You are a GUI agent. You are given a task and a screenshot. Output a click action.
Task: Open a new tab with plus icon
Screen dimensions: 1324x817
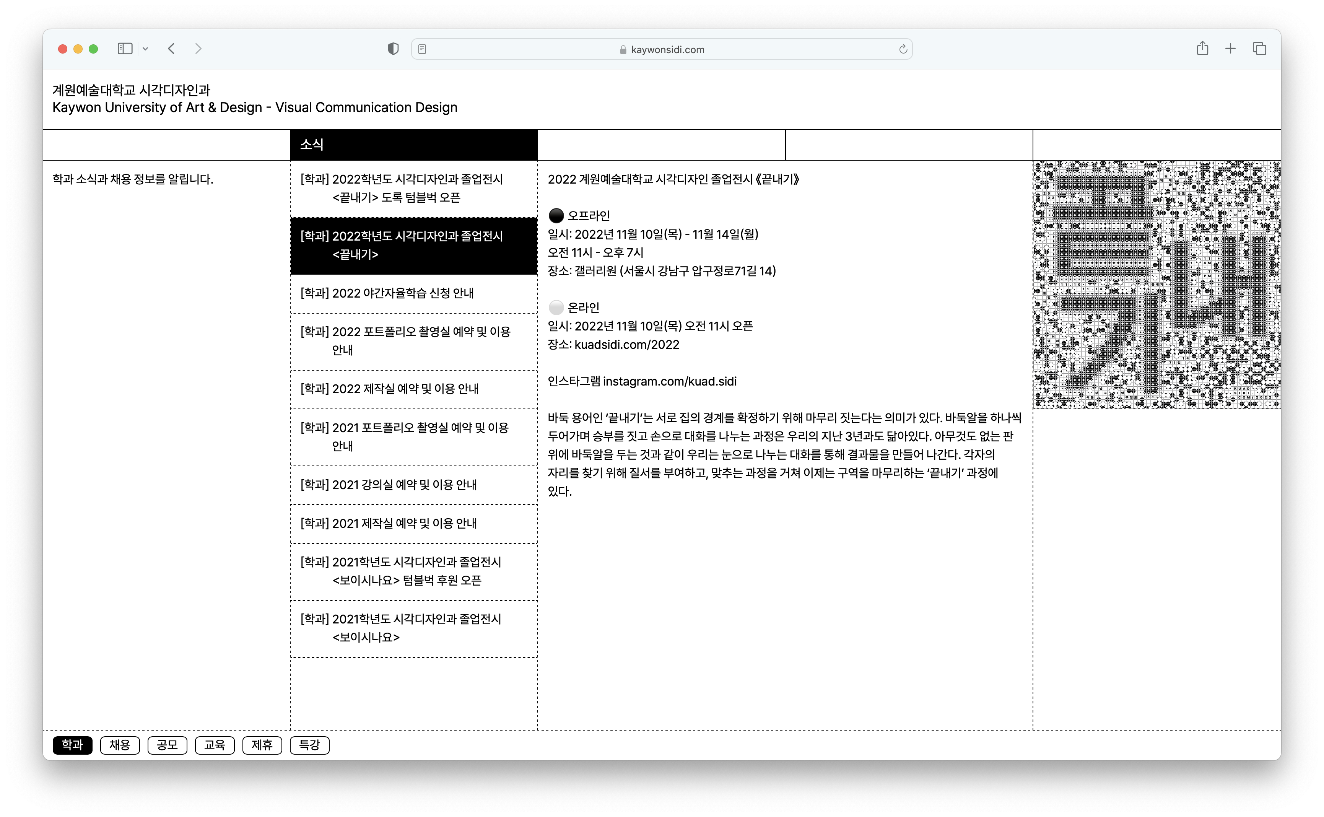[x=1230, y=49]
